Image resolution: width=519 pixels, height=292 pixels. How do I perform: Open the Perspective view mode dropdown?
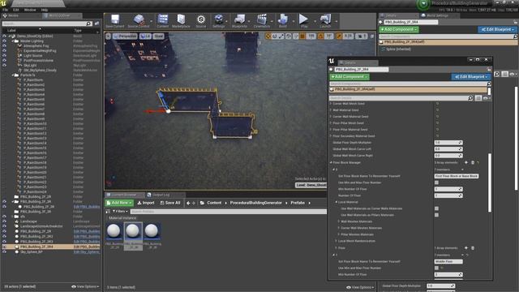pyautogui.click(x=125, y=36)
